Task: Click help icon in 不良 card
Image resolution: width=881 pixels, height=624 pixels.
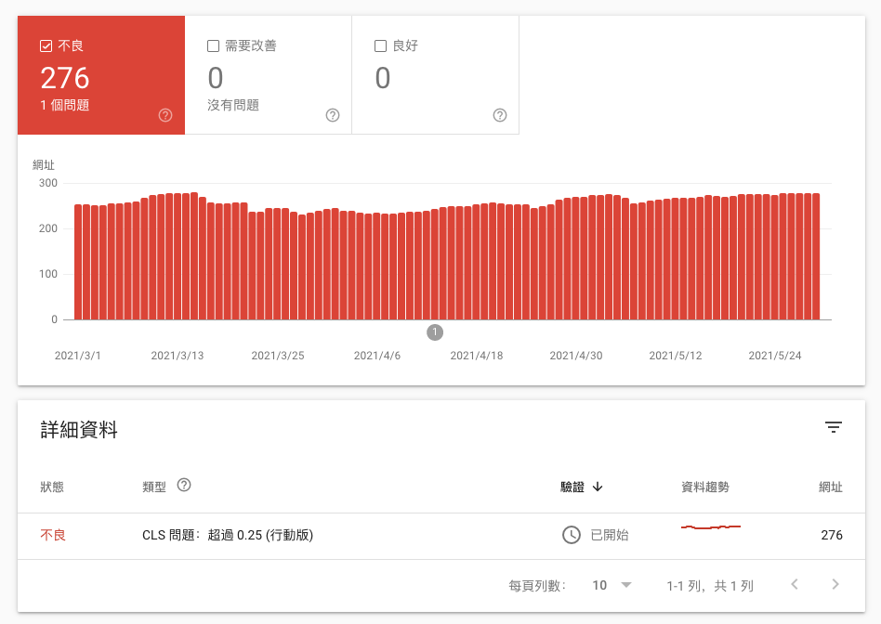Action: pos(165,115)
